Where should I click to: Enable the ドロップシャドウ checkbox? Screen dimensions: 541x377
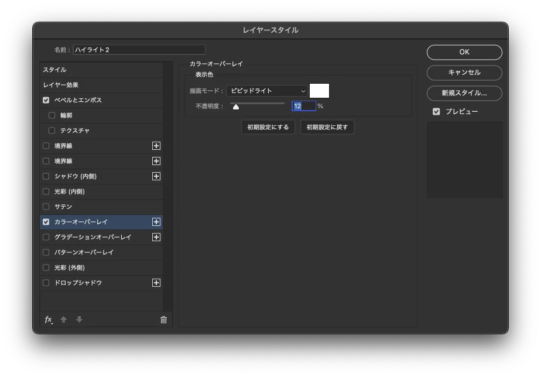point(46,283)
